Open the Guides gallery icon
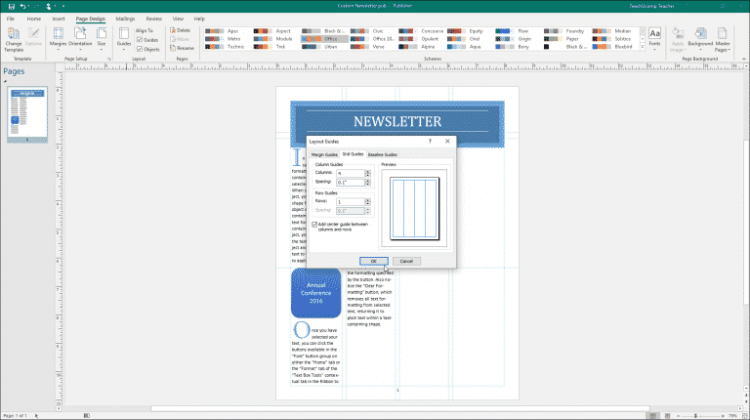Screen dimensions: 750x420 click(x=124, y=33)
